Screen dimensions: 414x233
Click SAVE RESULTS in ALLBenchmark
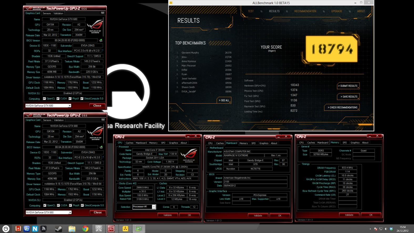[349, 97]
